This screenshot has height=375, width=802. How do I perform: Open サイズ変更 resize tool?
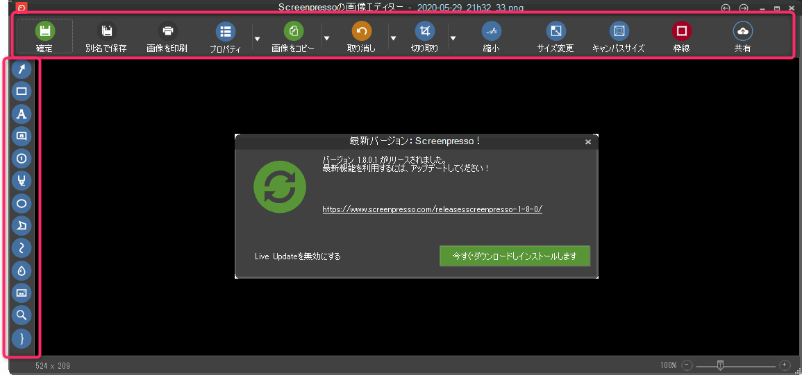555,37
